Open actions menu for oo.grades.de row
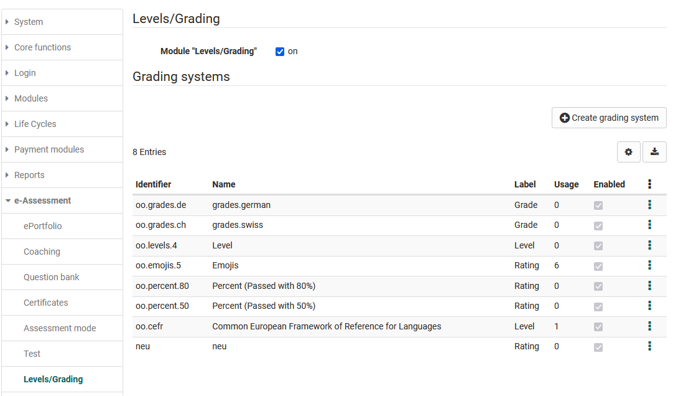 pos(649,205)
